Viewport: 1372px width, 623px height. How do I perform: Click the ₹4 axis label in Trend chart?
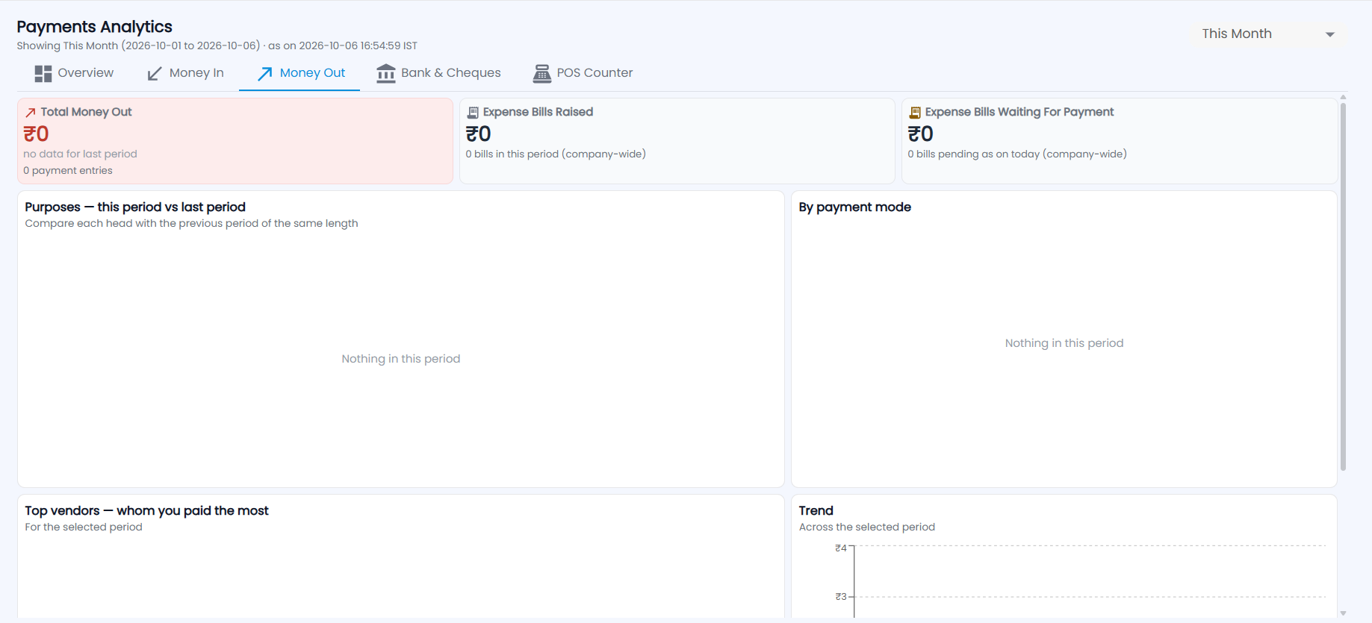click(841, 548)
